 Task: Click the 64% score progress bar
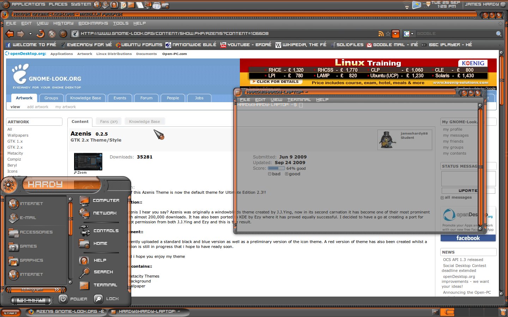[x=276, y=168]
